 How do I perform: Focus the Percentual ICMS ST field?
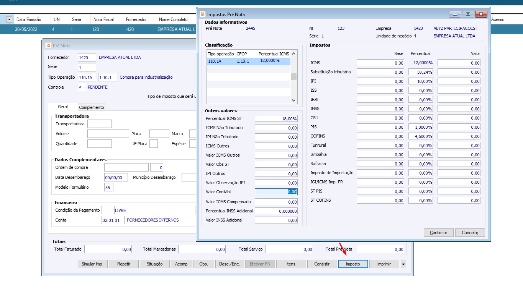coord(276,119)
